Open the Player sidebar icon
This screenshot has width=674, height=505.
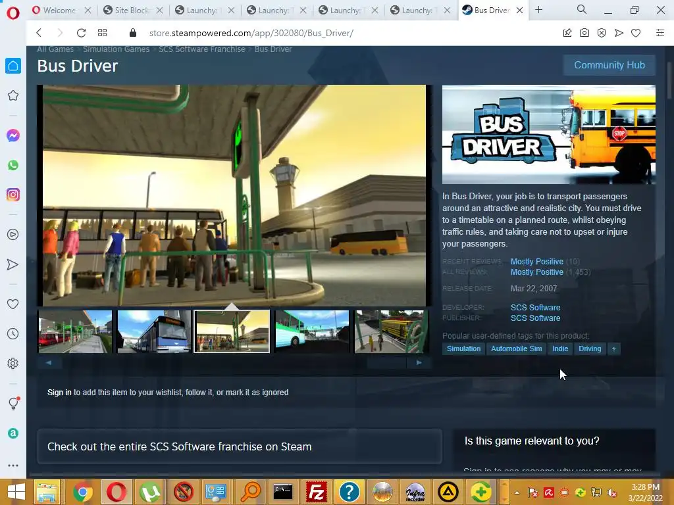click(x=13, y=235)
